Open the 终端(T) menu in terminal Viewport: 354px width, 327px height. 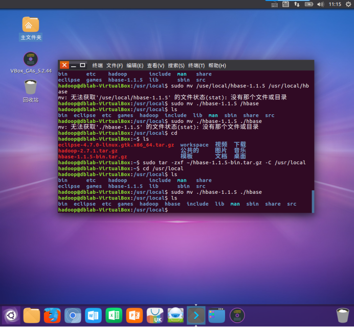196,65
